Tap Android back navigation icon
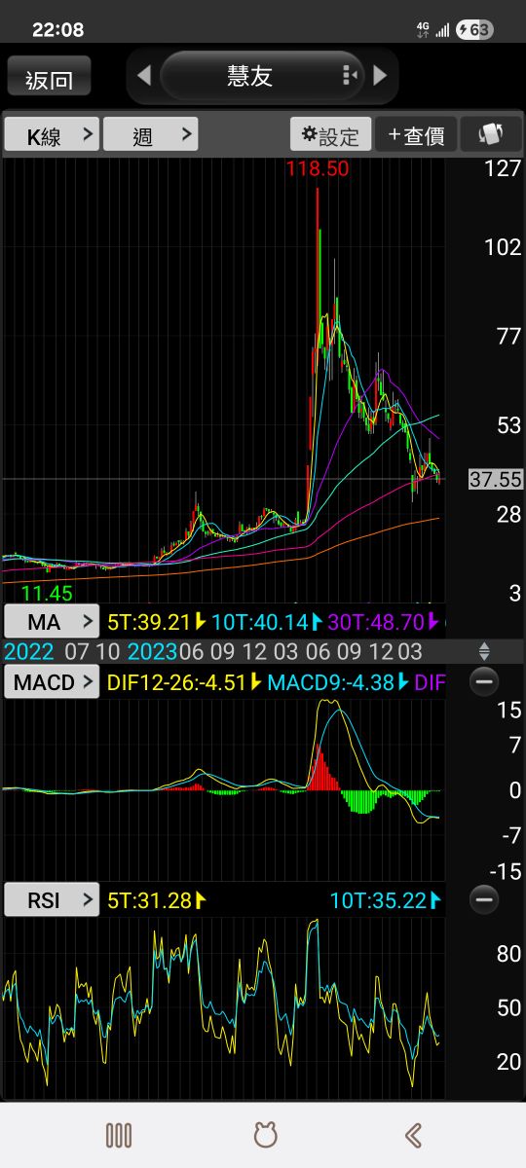 pyautogui.click(x=412, y=1135)
